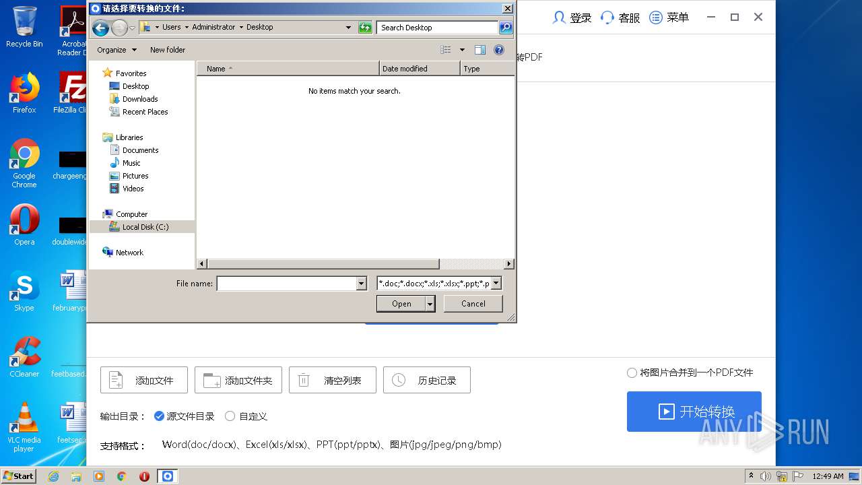862x485 pixels.
Task: Select Network in the navigation pane
Action: [129, 253]
